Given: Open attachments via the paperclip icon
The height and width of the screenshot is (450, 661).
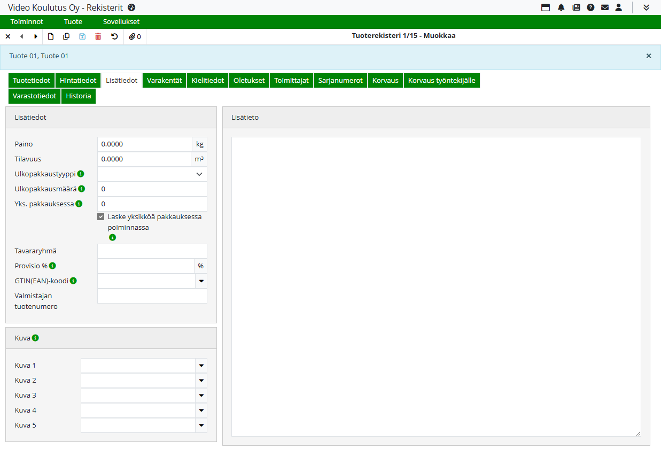Looking at the screenshot, I should click(x=135, y=36).
